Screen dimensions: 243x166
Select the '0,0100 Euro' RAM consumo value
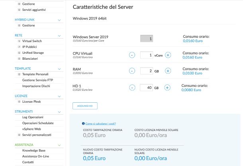coord(192,73)
